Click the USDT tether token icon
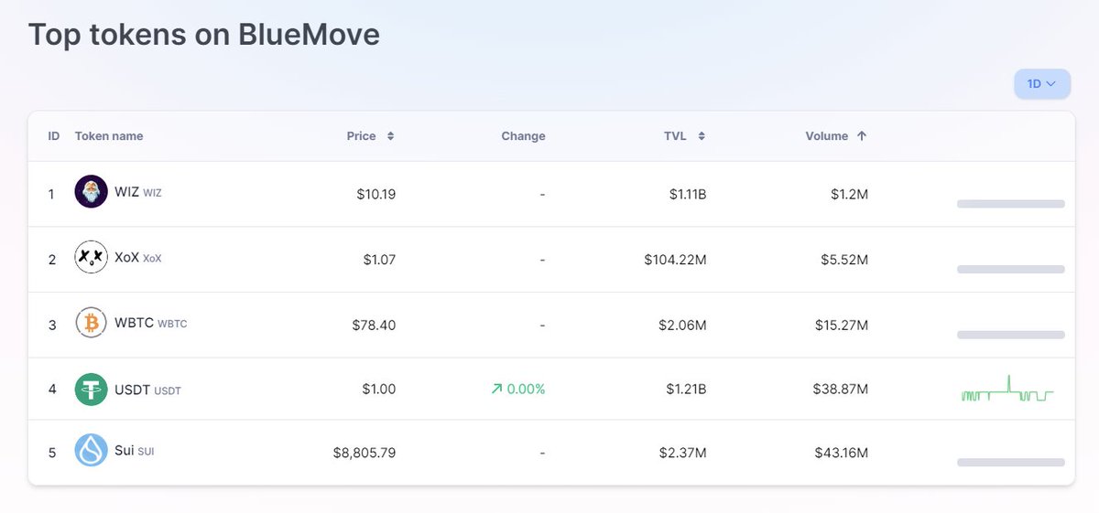 point(91,389)
